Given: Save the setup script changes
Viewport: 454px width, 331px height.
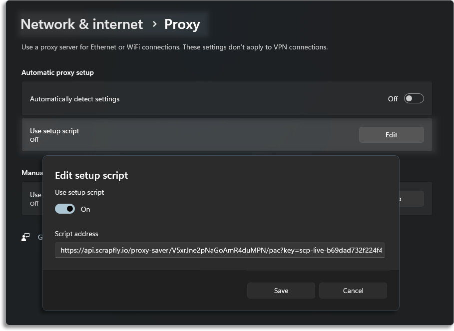Looking at the screenshot, I should pos(281,290).
